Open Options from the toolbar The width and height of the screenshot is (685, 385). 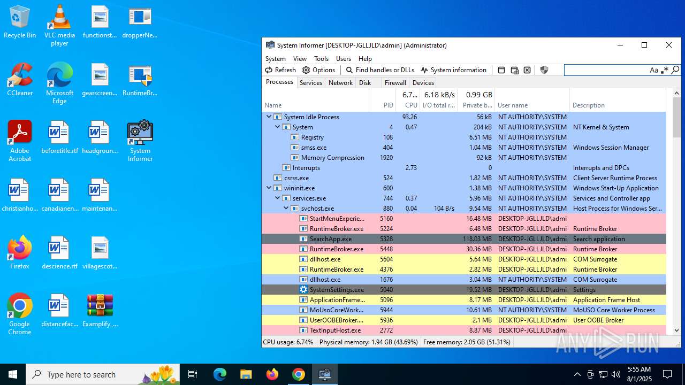click(319, 70)
